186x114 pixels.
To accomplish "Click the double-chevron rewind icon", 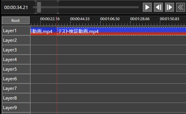I will pyautogui.click(x=180, y=7).
